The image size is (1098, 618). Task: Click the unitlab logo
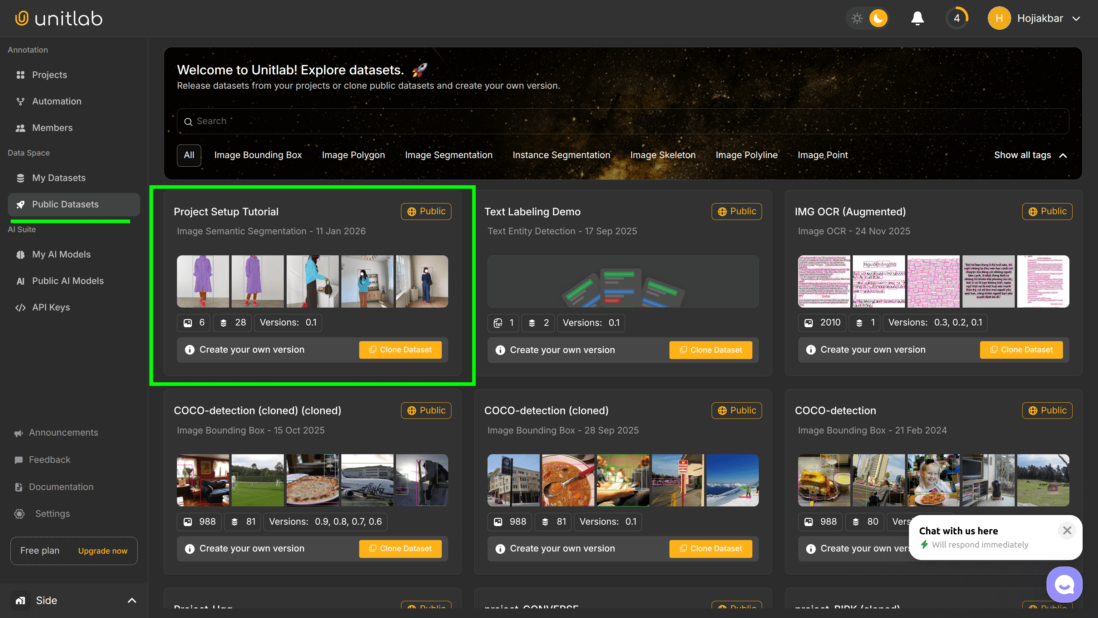pos(59,18)
